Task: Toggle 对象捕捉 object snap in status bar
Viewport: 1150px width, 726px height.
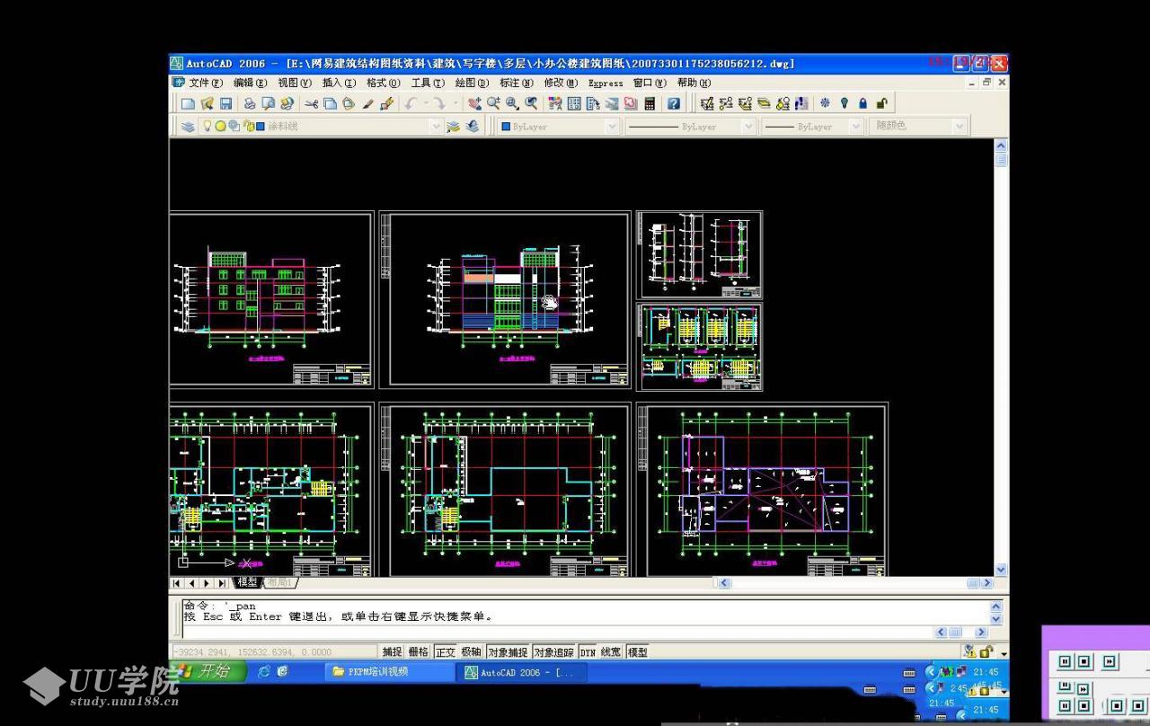Action: 509,652
